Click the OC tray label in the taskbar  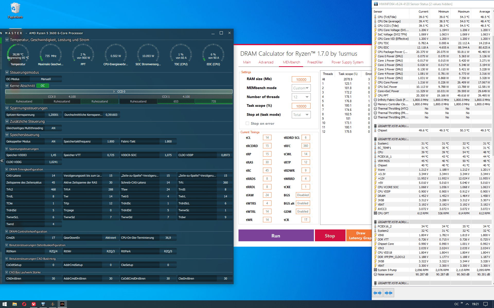pyautogui.click(x=456, y=304)
